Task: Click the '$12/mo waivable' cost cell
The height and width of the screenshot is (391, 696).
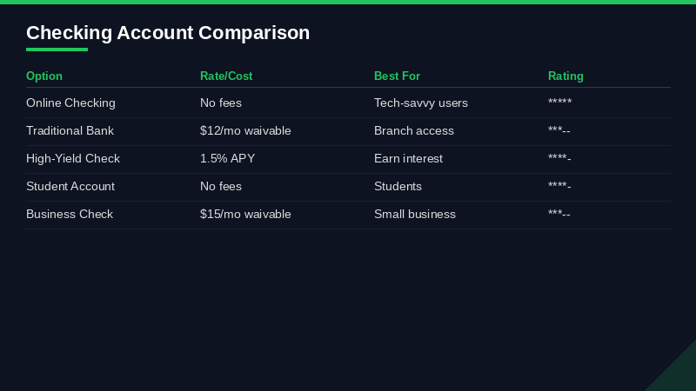Action: click(245, 131)
